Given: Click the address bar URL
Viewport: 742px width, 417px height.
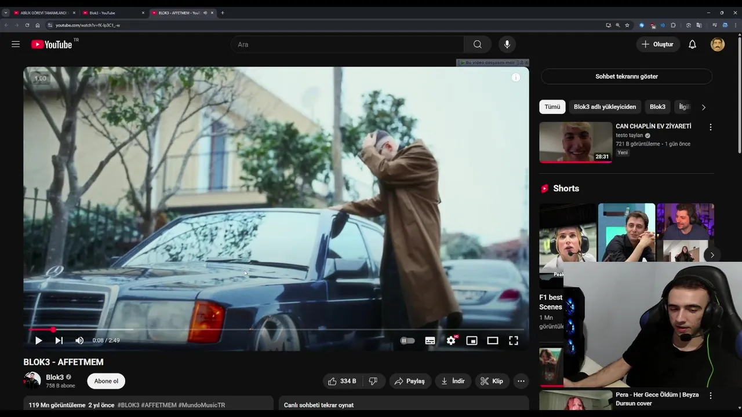Looking at the screenshot, I should pyautogui.click(x=88, y=25).
